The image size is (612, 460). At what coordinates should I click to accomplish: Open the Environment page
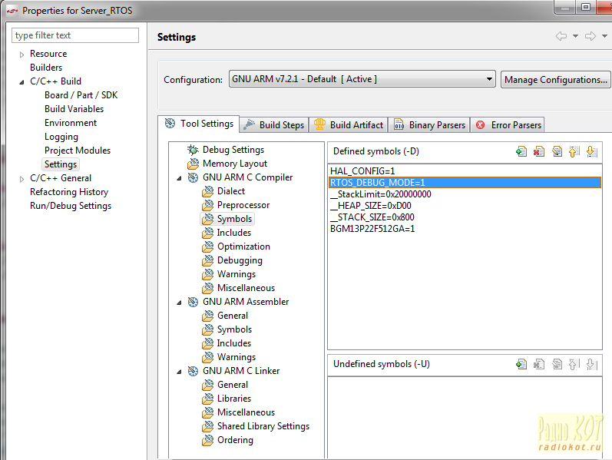(x=71, y=123)
